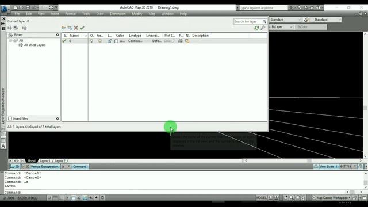
Task: Click New Layer VP Frozen icon
Action: coord(70,28)
